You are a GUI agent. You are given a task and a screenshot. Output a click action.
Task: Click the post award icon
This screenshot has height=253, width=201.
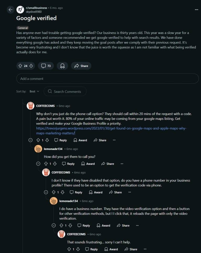point(62,66)
